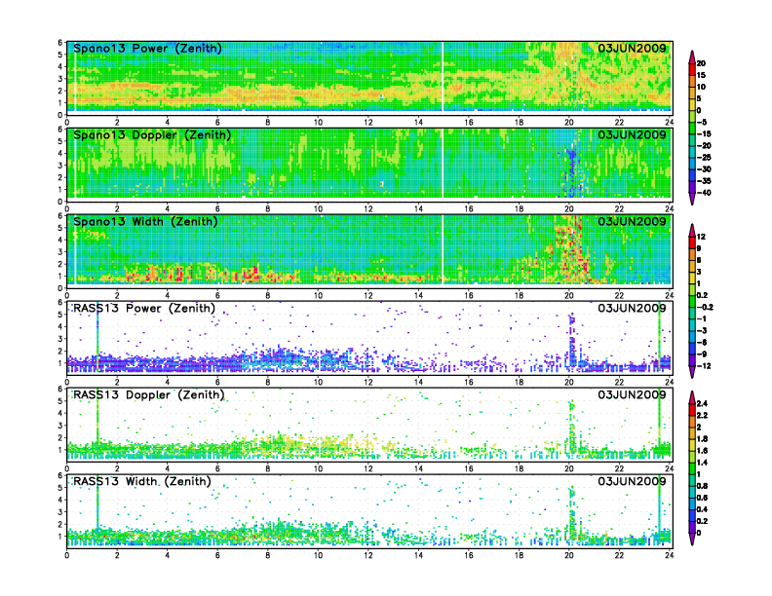The image size is (772, 596).
Task: Click the '0.2' label on the middle color bar
Action: [x=703, y=295]
